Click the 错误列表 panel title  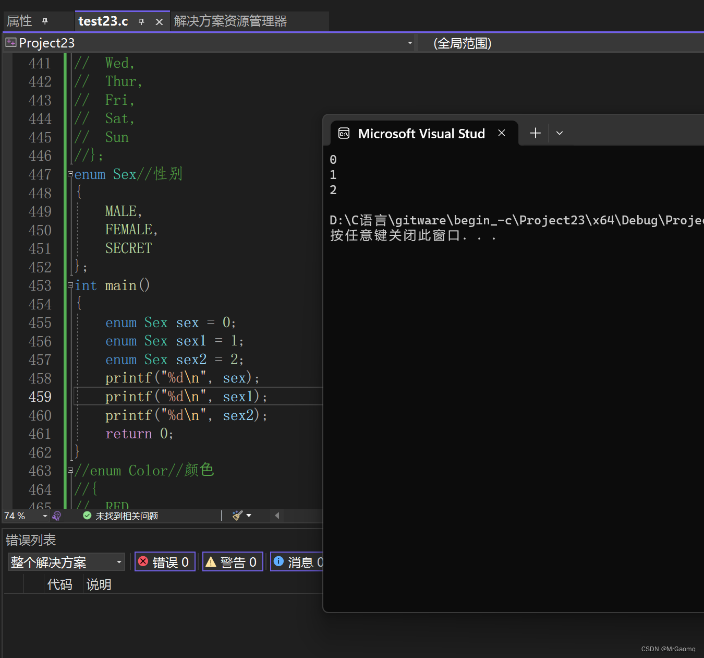point(31,540)
